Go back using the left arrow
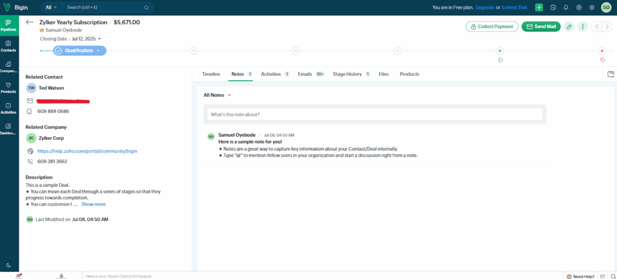 (x=30, y=22)
